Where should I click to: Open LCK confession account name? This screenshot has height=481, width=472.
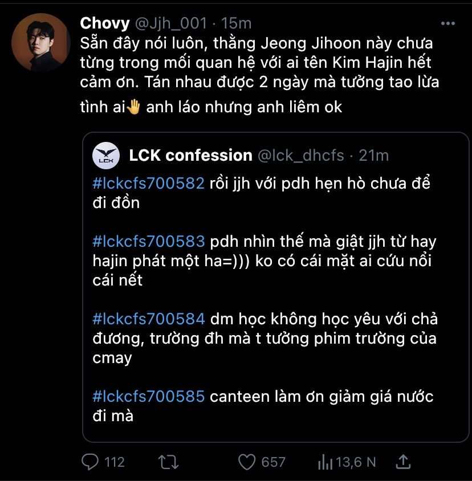point(190,155)
